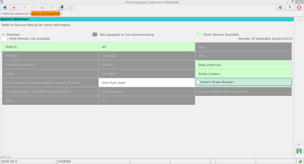
Task: Click the 2018 CR-V status field
Action: tap(28, 161)
